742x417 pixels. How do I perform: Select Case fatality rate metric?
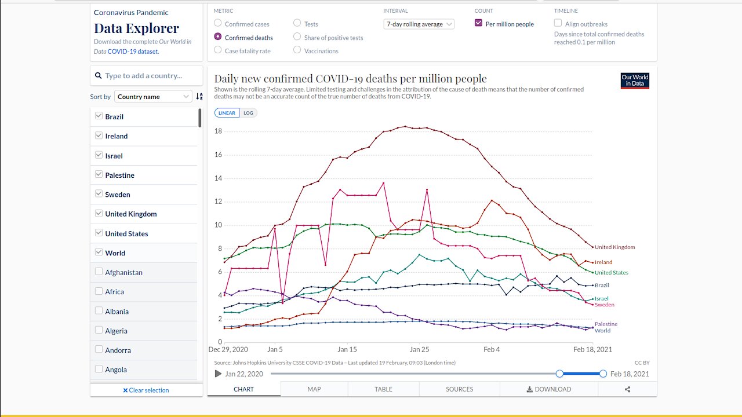(218, 50)
